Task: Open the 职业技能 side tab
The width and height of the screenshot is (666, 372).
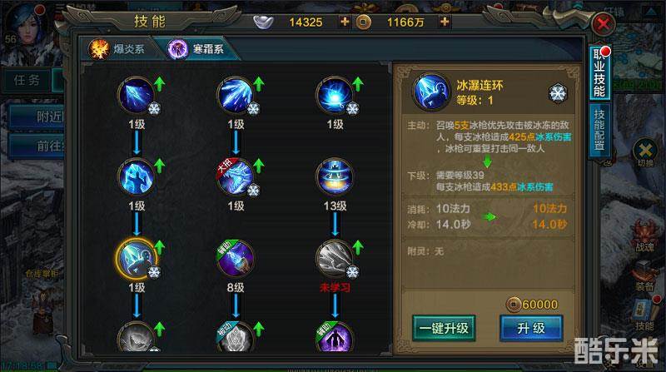Action: (x=599, y=72)
